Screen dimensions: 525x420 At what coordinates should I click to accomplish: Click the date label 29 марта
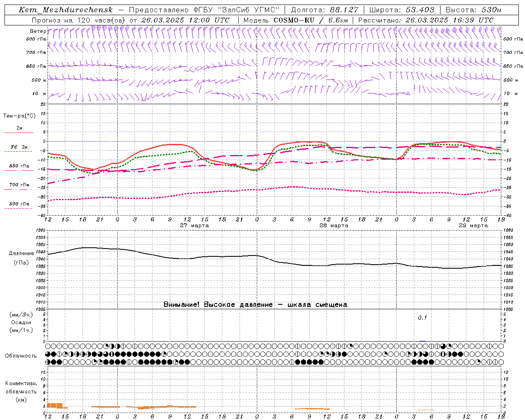(473, 226)
